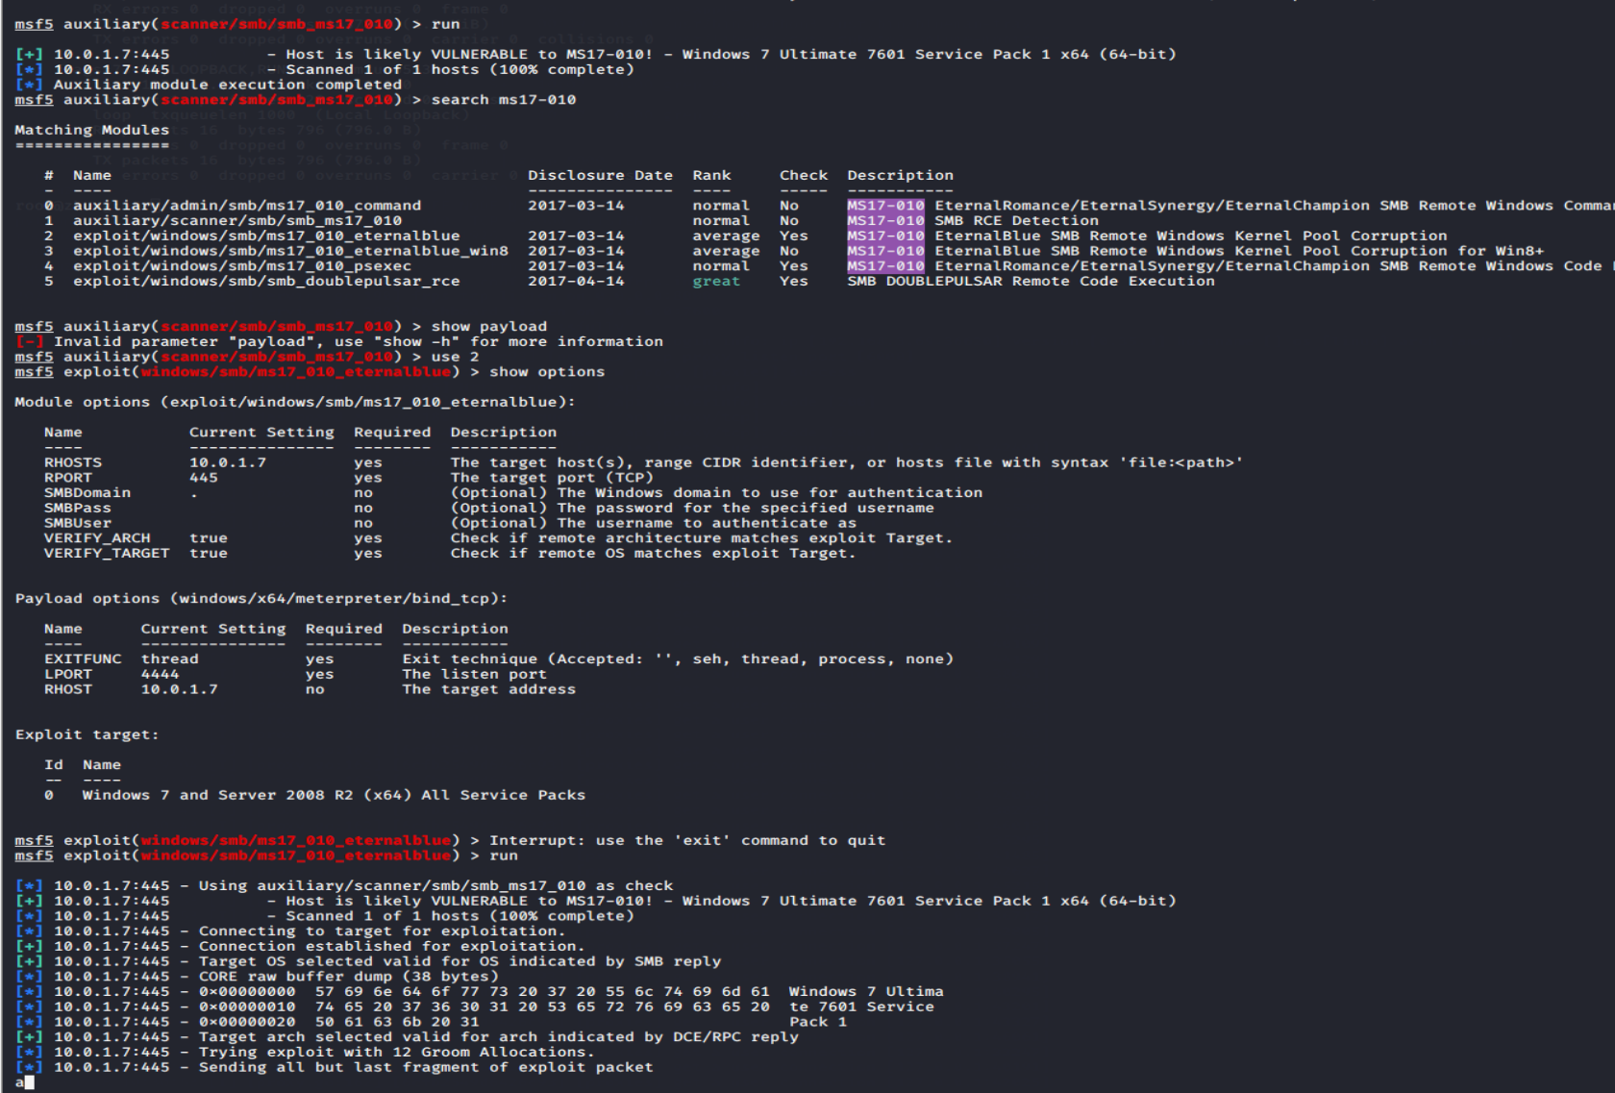This screenshot has width=1615, height=1093.
Task: Click EXITFUNC value 'thread'
Action: click(170, 659)
